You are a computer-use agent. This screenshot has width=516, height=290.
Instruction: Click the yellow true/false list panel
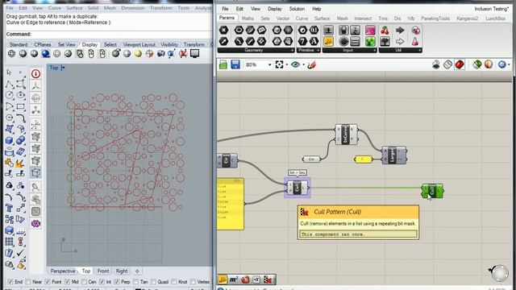[x=231, y=204]
